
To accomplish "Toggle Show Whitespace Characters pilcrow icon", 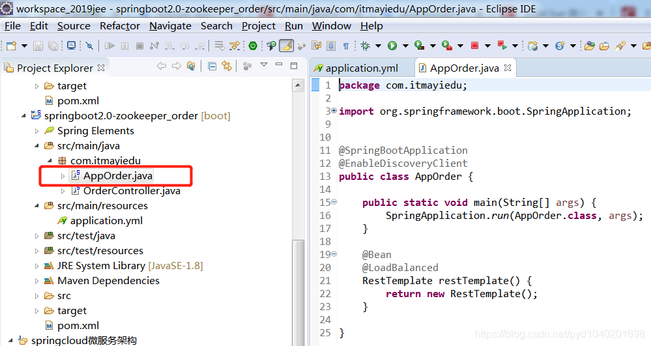I will (346, 46).
